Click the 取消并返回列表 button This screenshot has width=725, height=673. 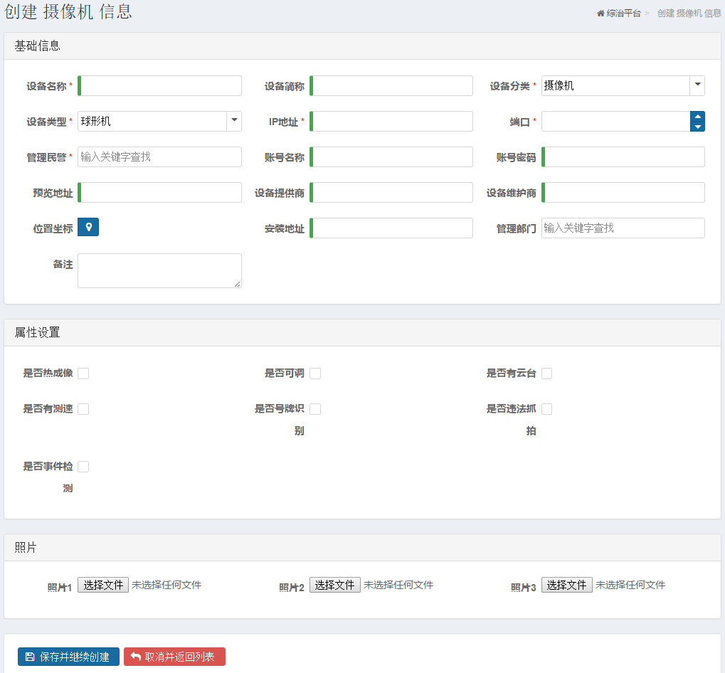pyautogui.click(x=174, y=657)
